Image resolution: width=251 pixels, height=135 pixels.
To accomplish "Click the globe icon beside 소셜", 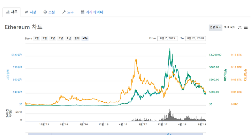I will pos(45,12).
